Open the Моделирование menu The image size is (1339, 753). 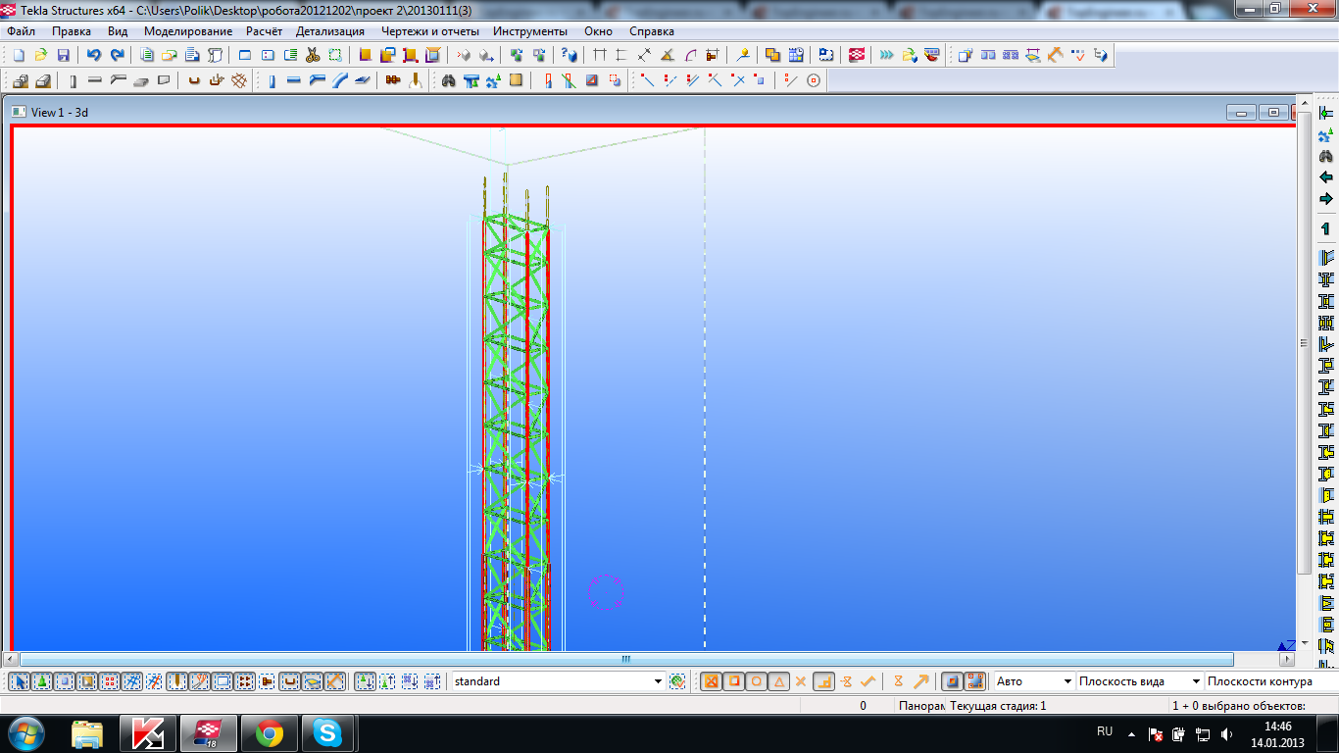(x=187, y=31)
